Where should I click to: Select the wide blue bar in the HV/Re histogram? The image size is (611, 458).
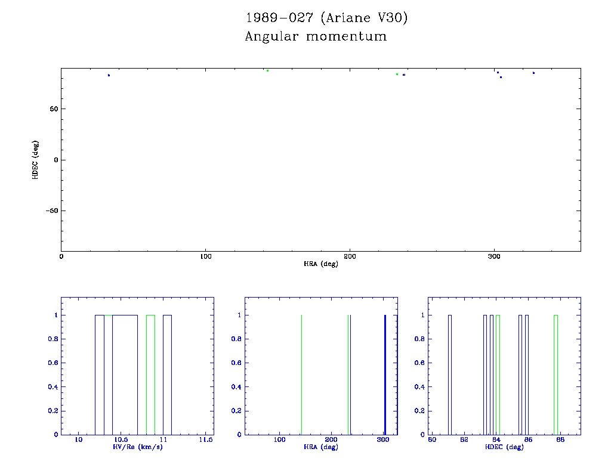pyautogui.click(x=125, y=375)
